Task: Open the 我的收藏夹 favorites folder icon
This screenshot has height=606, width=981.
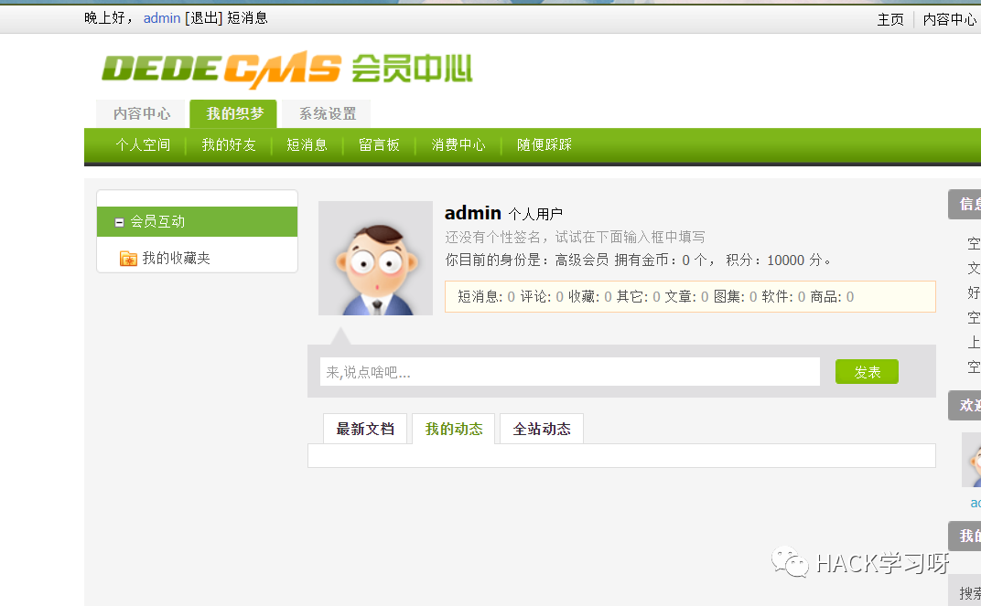Action: (x=128, y=258)
